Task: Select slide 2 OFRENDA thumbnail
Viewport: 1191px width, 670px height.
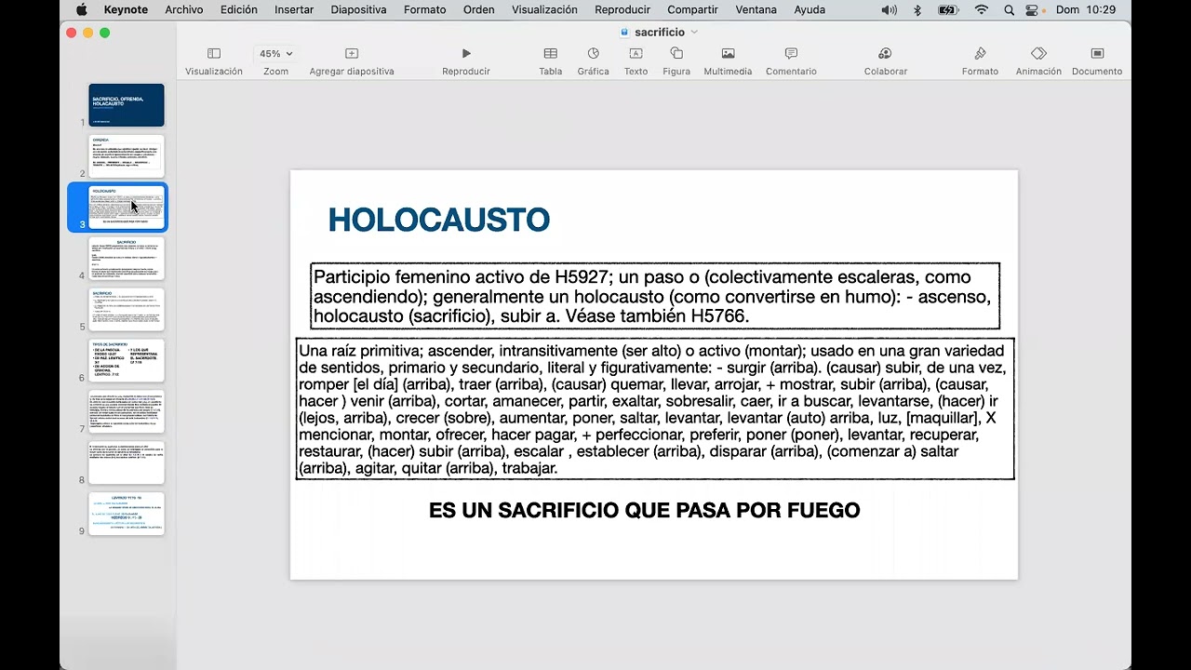Action: pyautogui.click(x=127, y=156)
